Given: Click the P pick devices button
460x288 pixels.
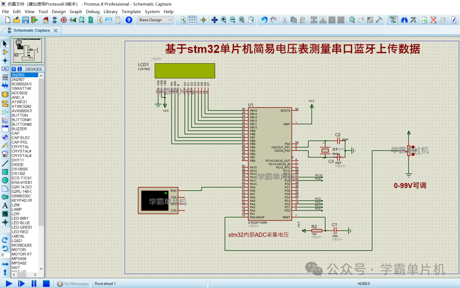Looking at the screenshot, I should (x=14, y=69).
